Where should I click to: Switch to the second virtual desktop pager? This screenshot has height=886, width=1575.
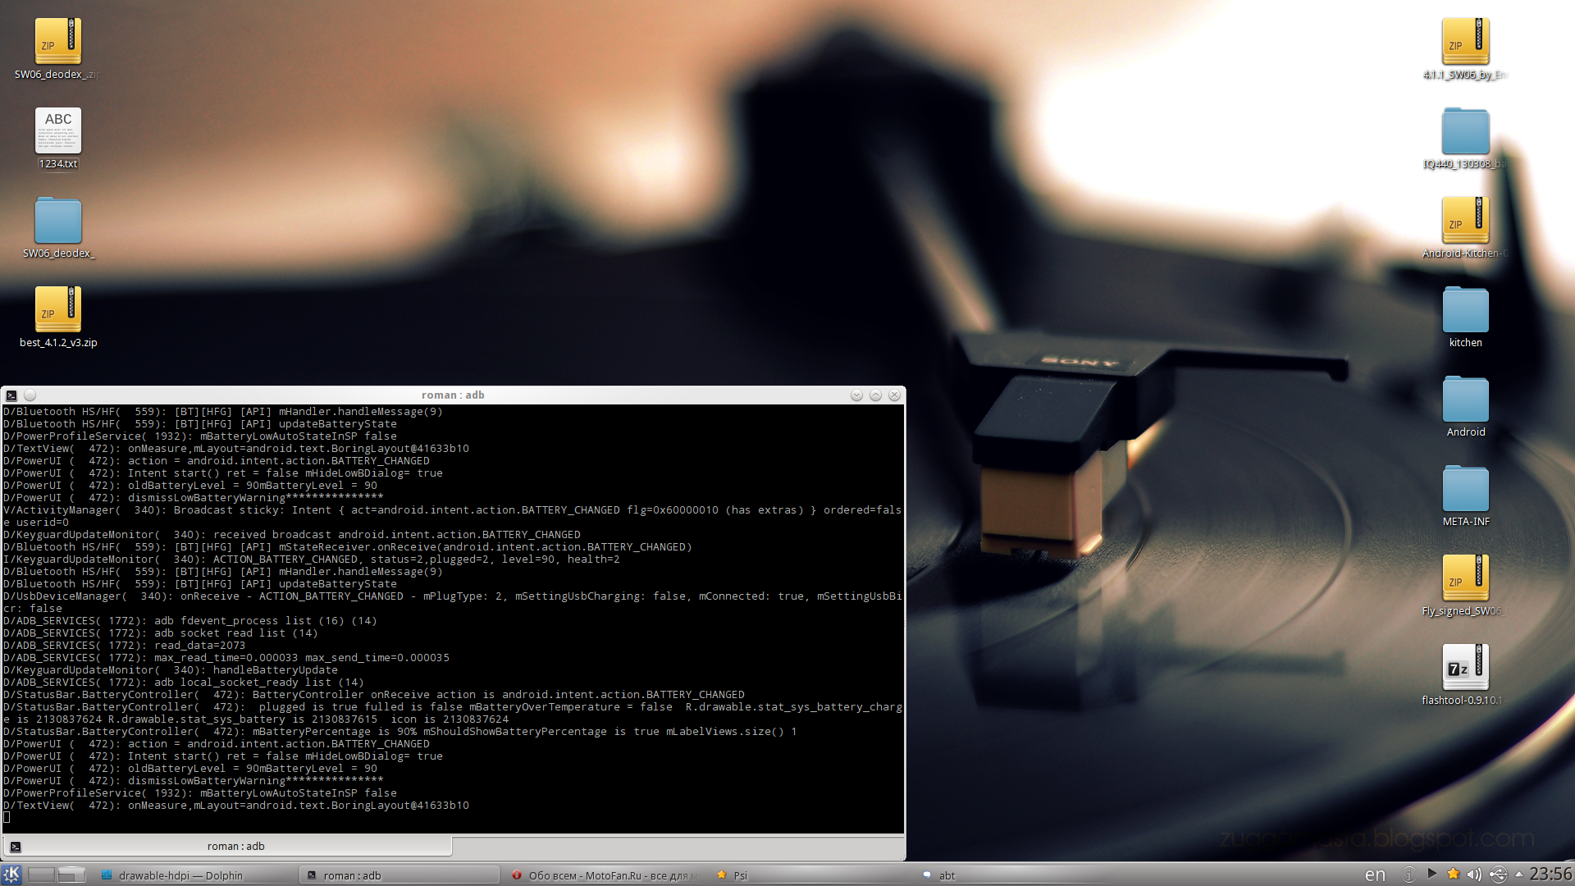71,875
